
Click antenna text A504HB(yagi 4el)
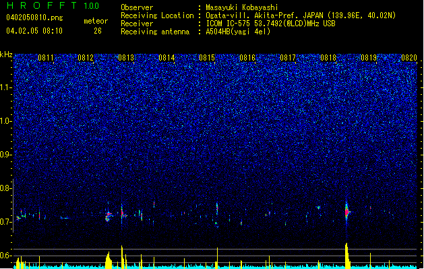238,32
